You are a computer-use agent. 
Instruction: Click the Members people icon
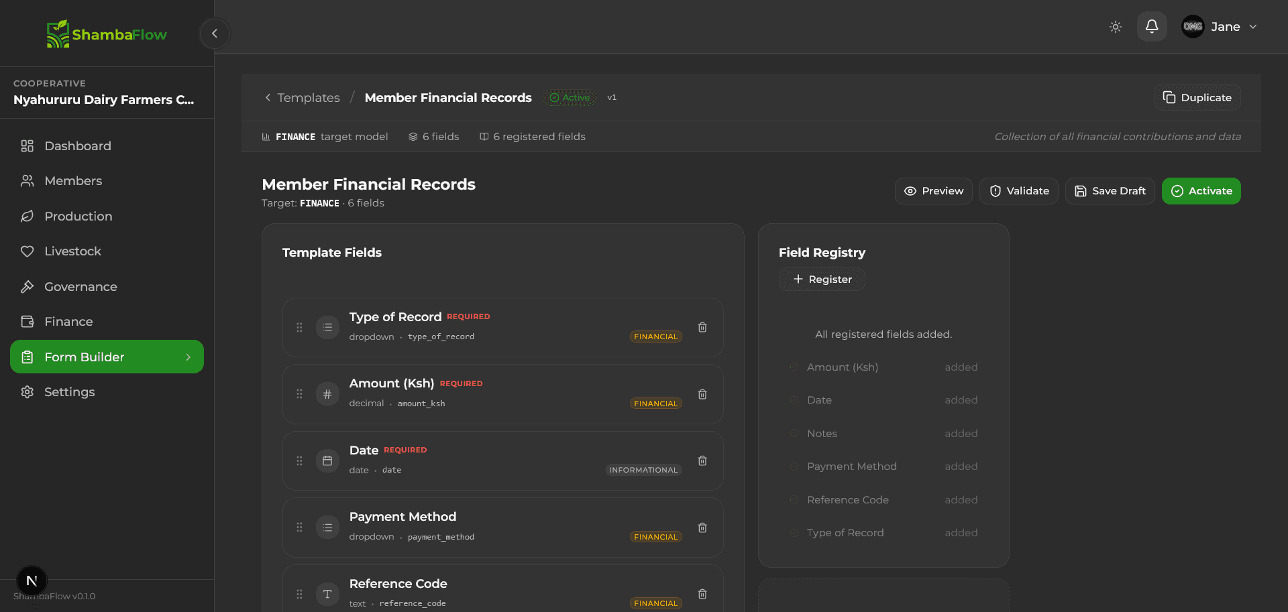(28, 181)
